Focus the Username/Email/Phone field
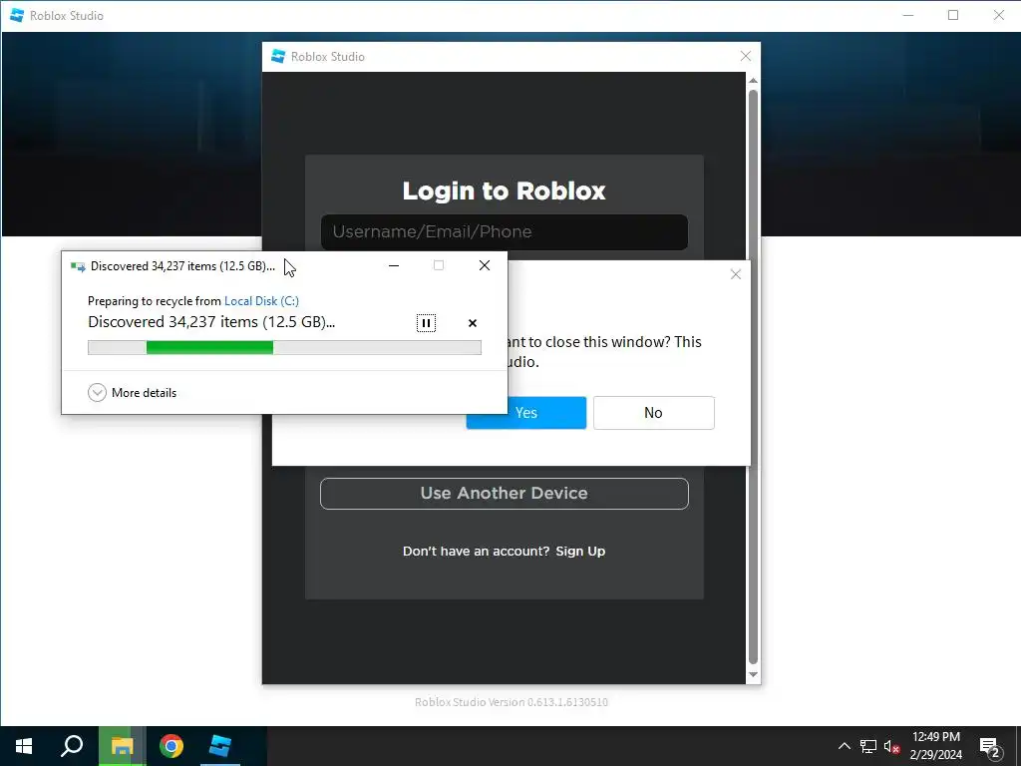 pos(504,231)
